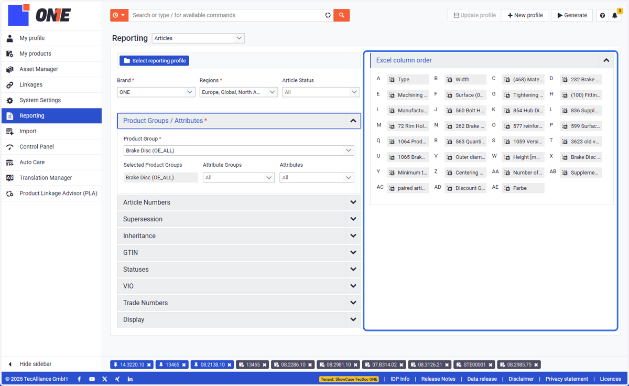Expand the Supersession section
Screen dimensions: 629x386
coord(238,219)
